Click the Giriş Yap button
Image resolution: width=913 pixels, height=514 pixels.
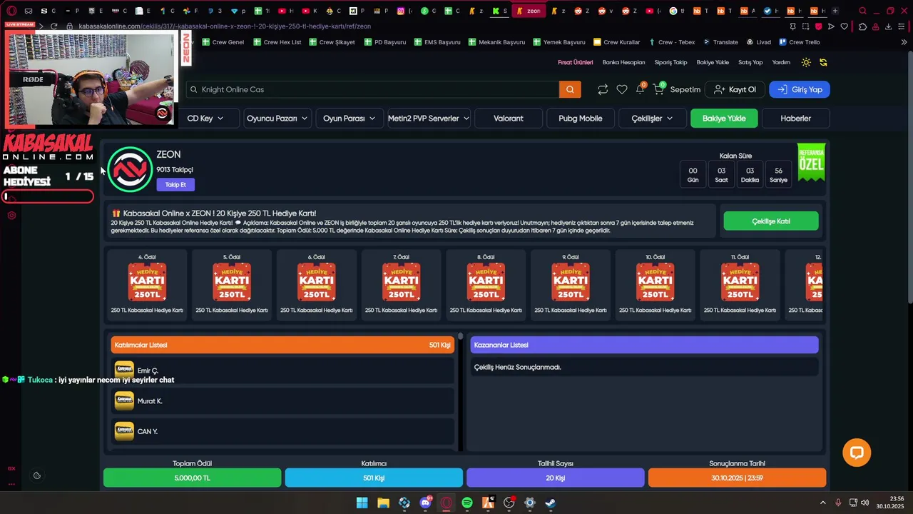tap(800, 89)
